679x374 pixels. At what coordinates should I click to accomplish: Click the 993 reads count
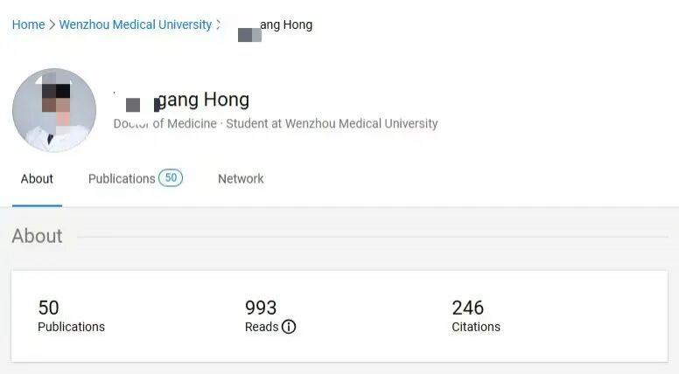click(x=261, y=308)
